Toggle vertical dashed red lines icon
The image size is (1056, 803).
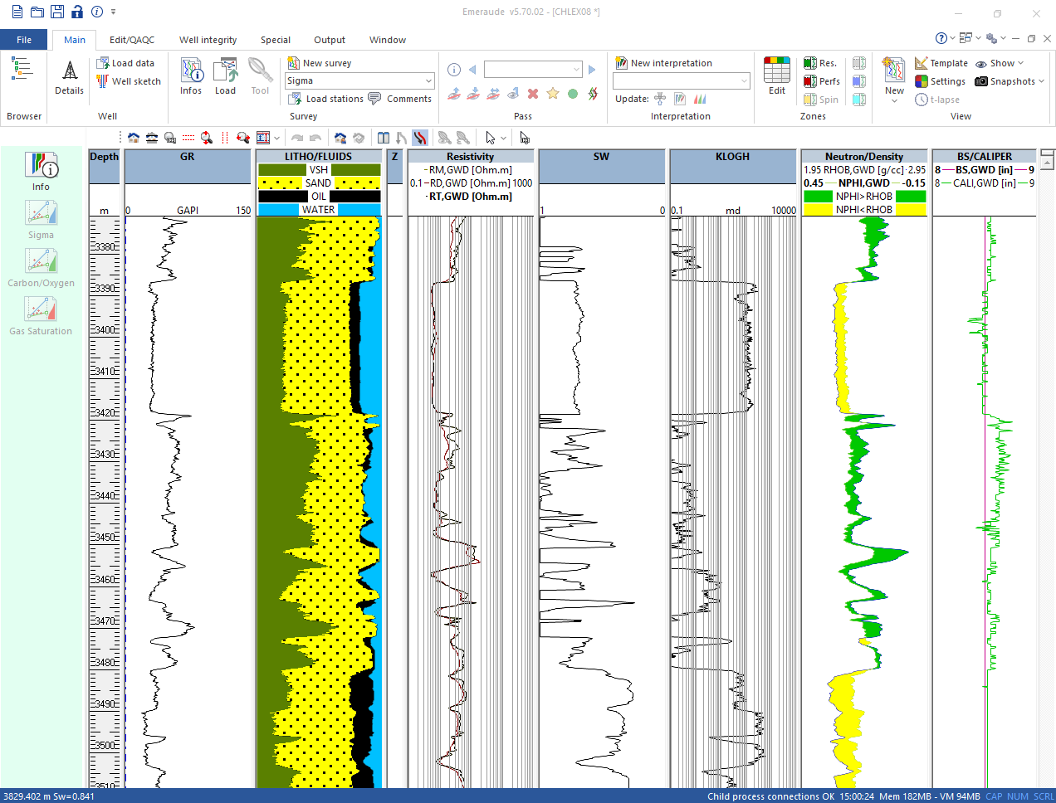coord(225,138)
